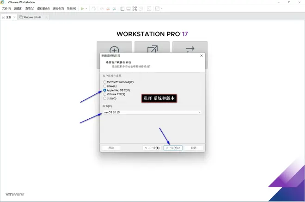This screenshot has width=305, height=202.
Task: Click the 版本(V) label
Action: tap(107, 106)
